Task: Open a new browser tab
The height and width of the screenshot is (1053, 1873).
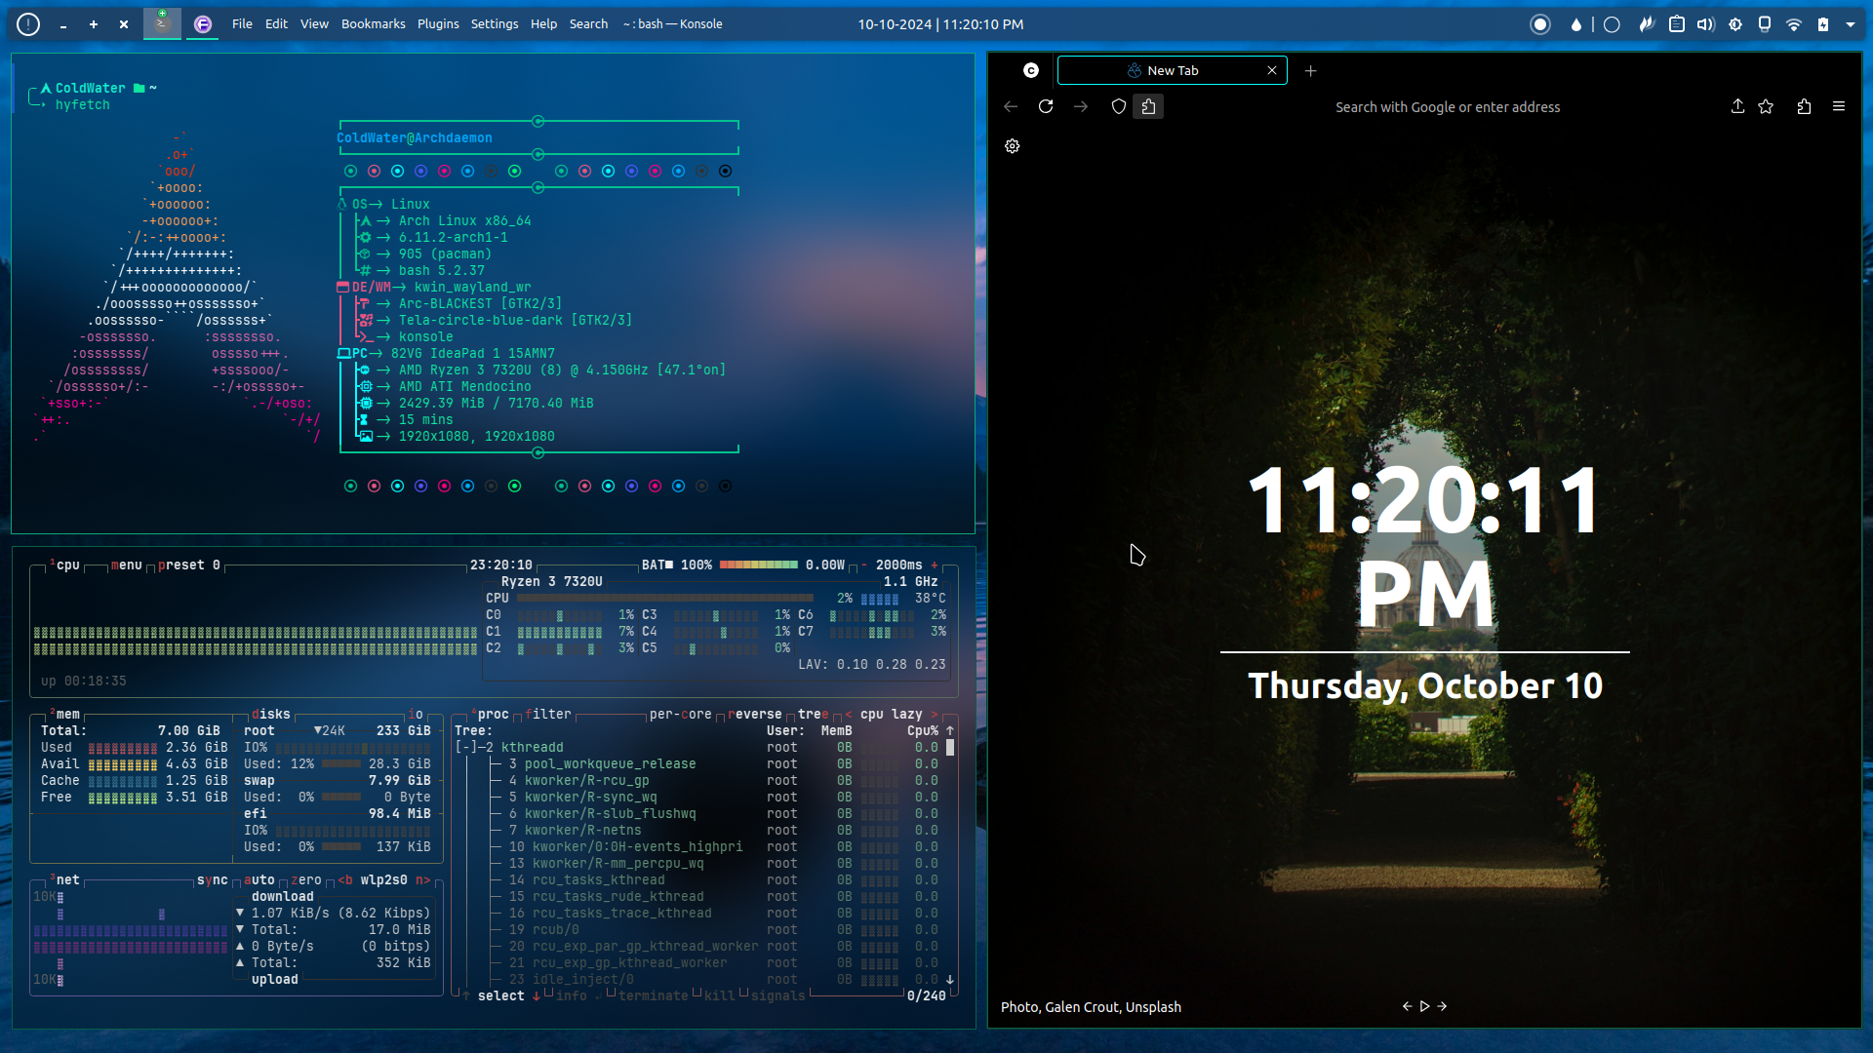Action: pyautogui.click(x=1311, y=70)
